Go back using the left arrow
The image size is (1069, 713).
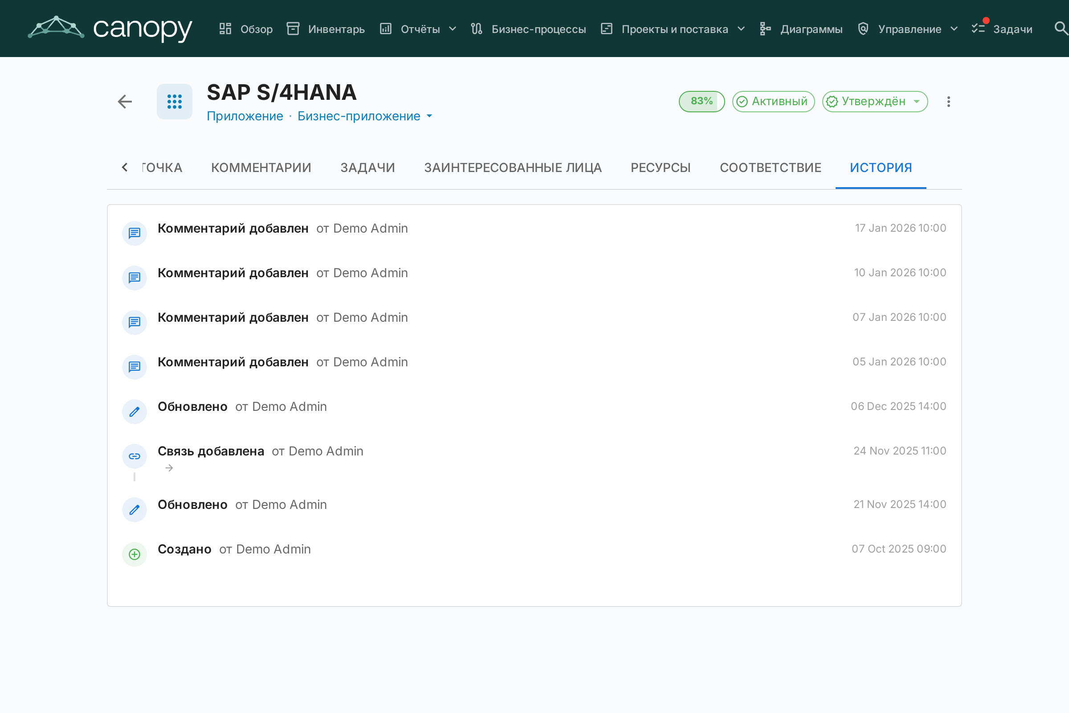tap(125, 102)
